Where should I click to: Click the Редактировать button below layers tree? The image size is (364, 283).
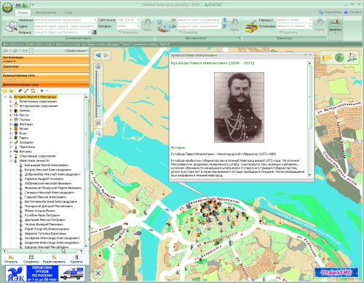click(54, 259)
